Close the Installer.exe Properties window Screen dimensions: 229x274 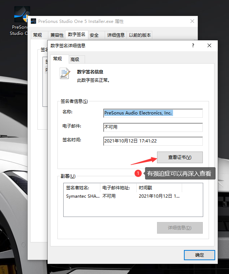[192, 21]
